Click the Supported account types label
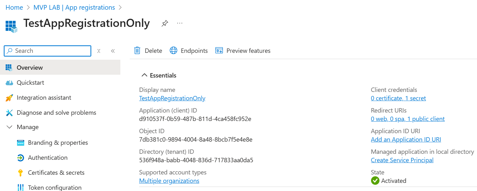Image resolution: width=477 pixels, height=191 pixels. tap(173, 172)
